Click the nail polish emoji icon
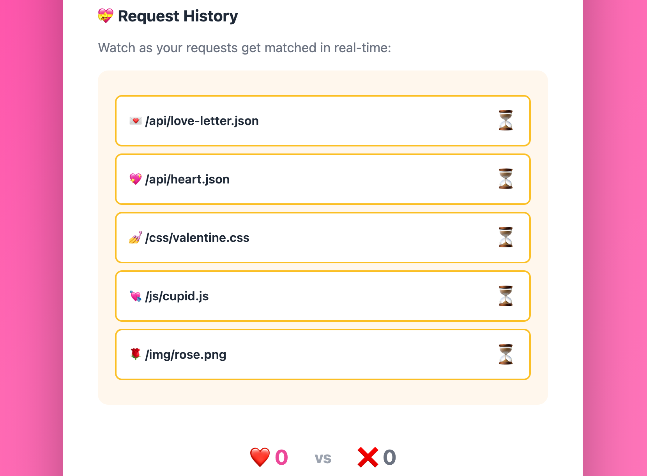This screenshot has width=647, height=476. [135, 238]
